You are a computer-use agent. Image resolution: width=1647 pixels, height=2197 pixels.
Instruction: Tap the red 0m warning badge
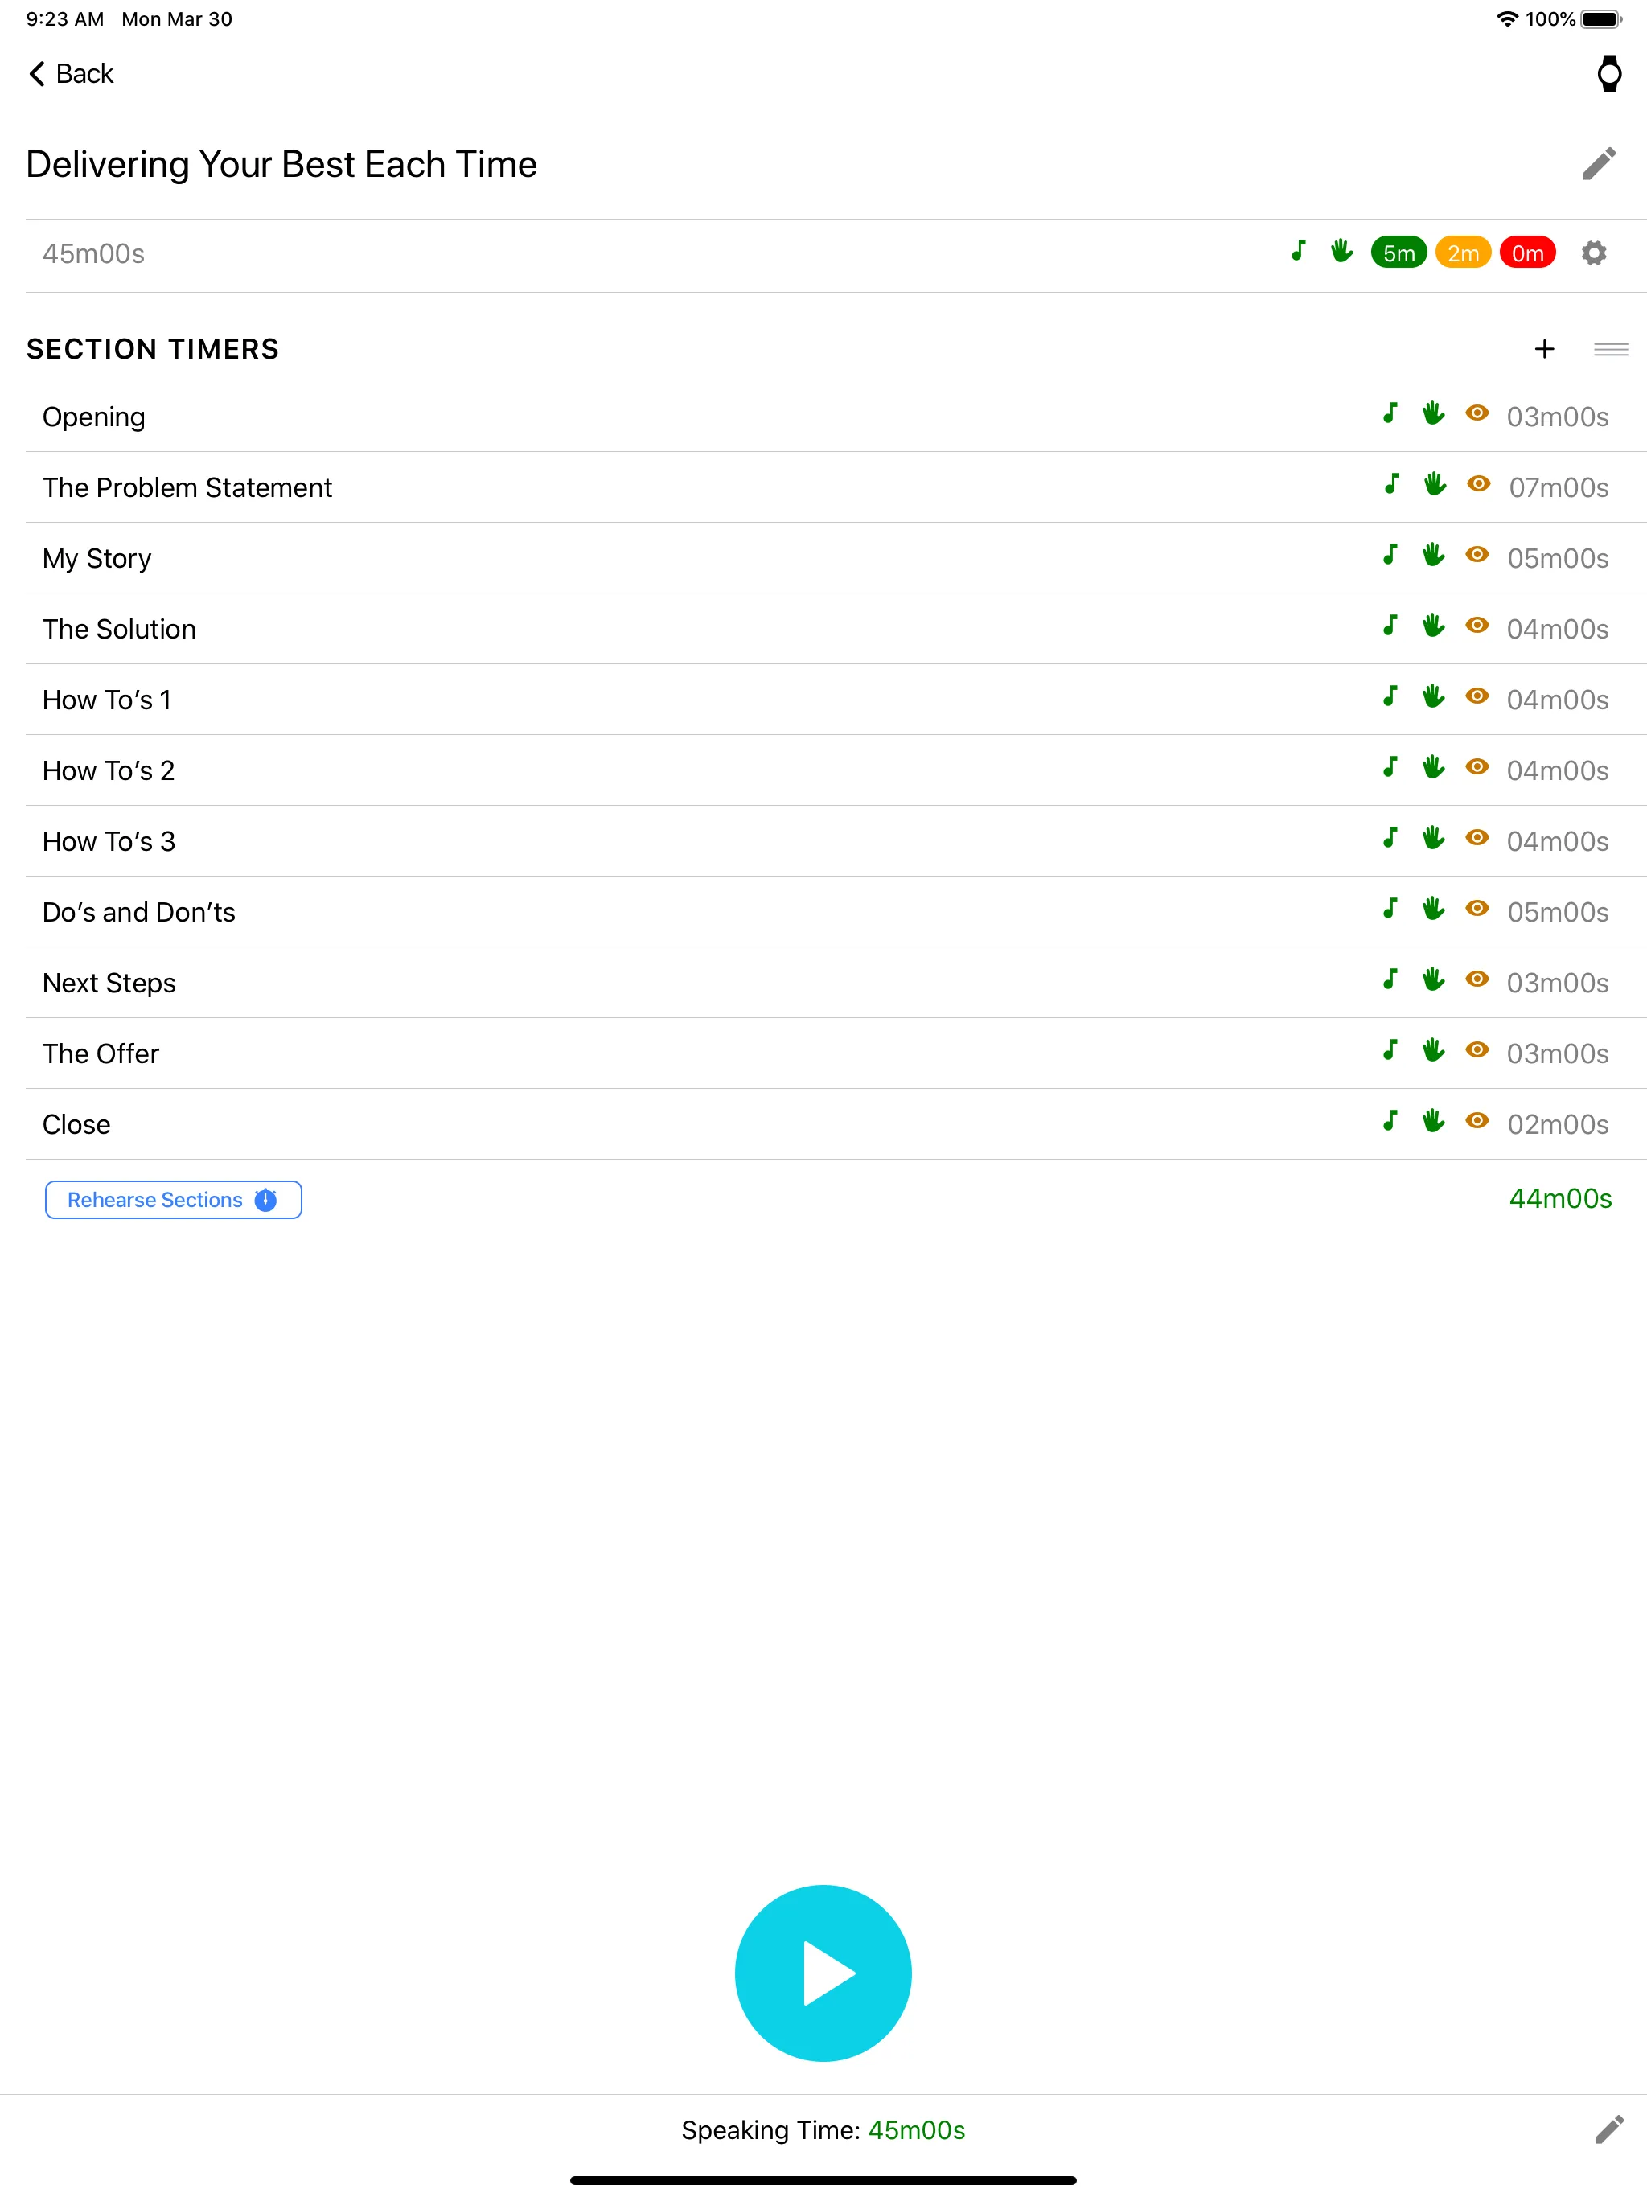click(1527, 253)
